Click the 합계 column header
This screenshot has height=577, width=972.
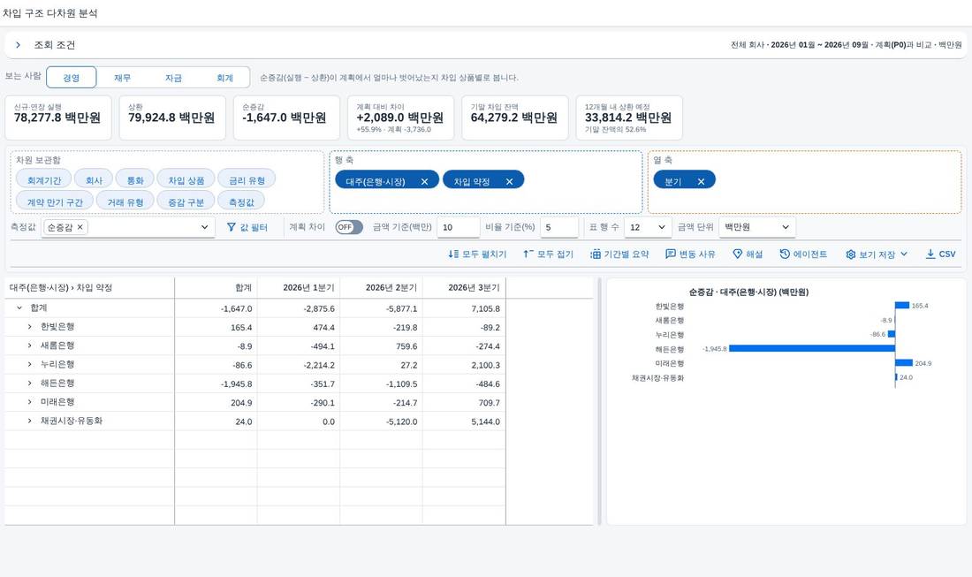pos(216,287)
